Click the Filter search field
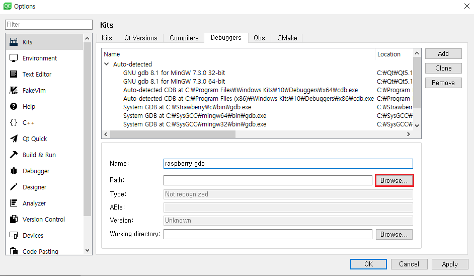 (x=49, y=25)
